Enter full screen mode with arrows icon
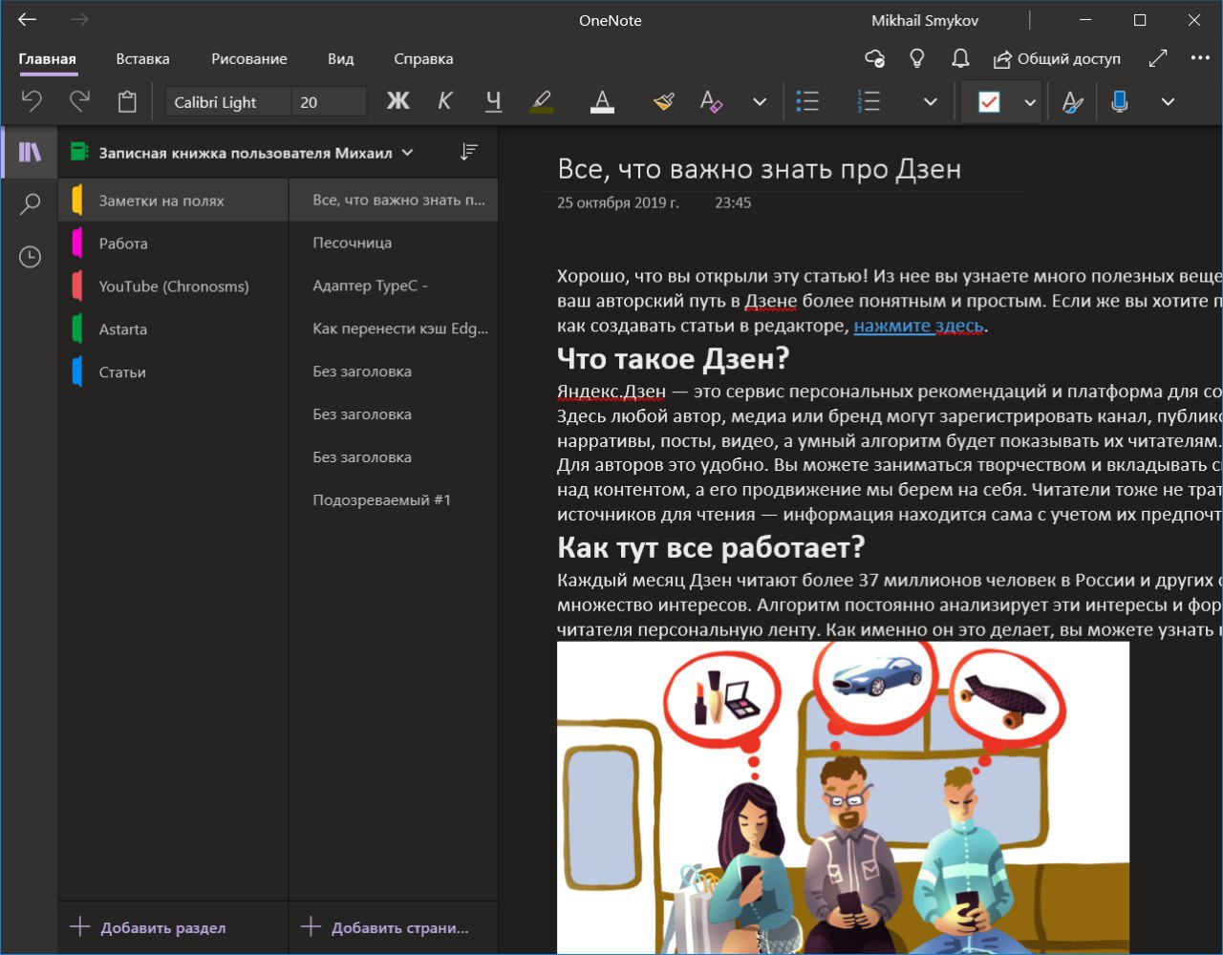 [1158, 58]
